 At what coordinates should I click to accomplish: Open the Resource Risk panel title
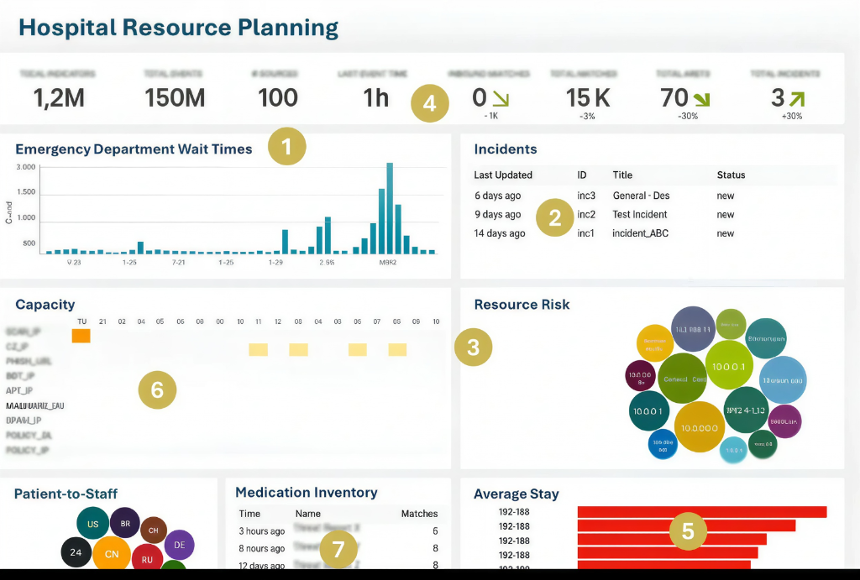[522, 304]
